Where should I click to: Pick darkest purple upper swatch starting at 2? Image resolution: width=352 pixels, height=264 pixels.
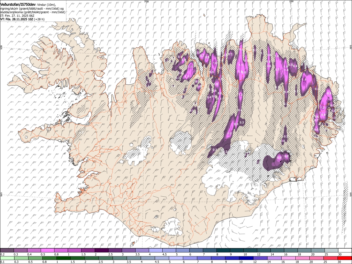coord(101,251)
